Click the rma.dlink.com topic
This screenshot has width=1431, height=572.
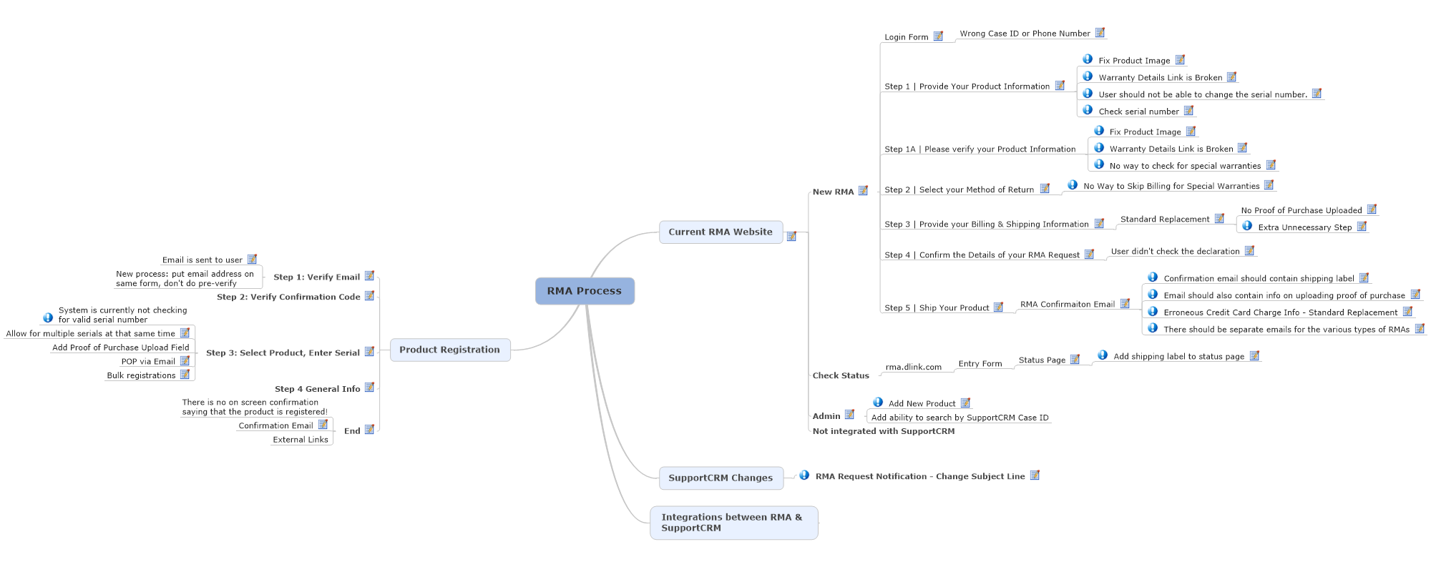(x=913, y=367)
